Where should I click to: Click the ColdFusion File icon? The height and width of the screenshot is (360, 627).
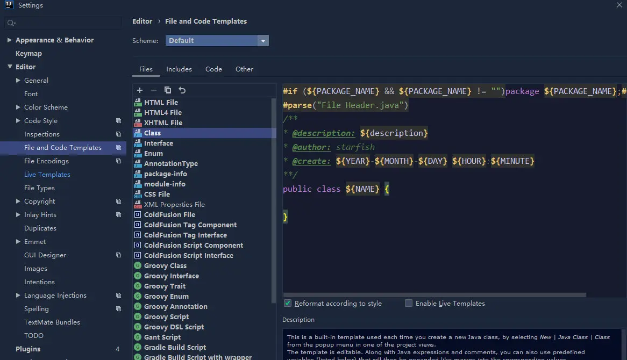click(x=138, y=214)
